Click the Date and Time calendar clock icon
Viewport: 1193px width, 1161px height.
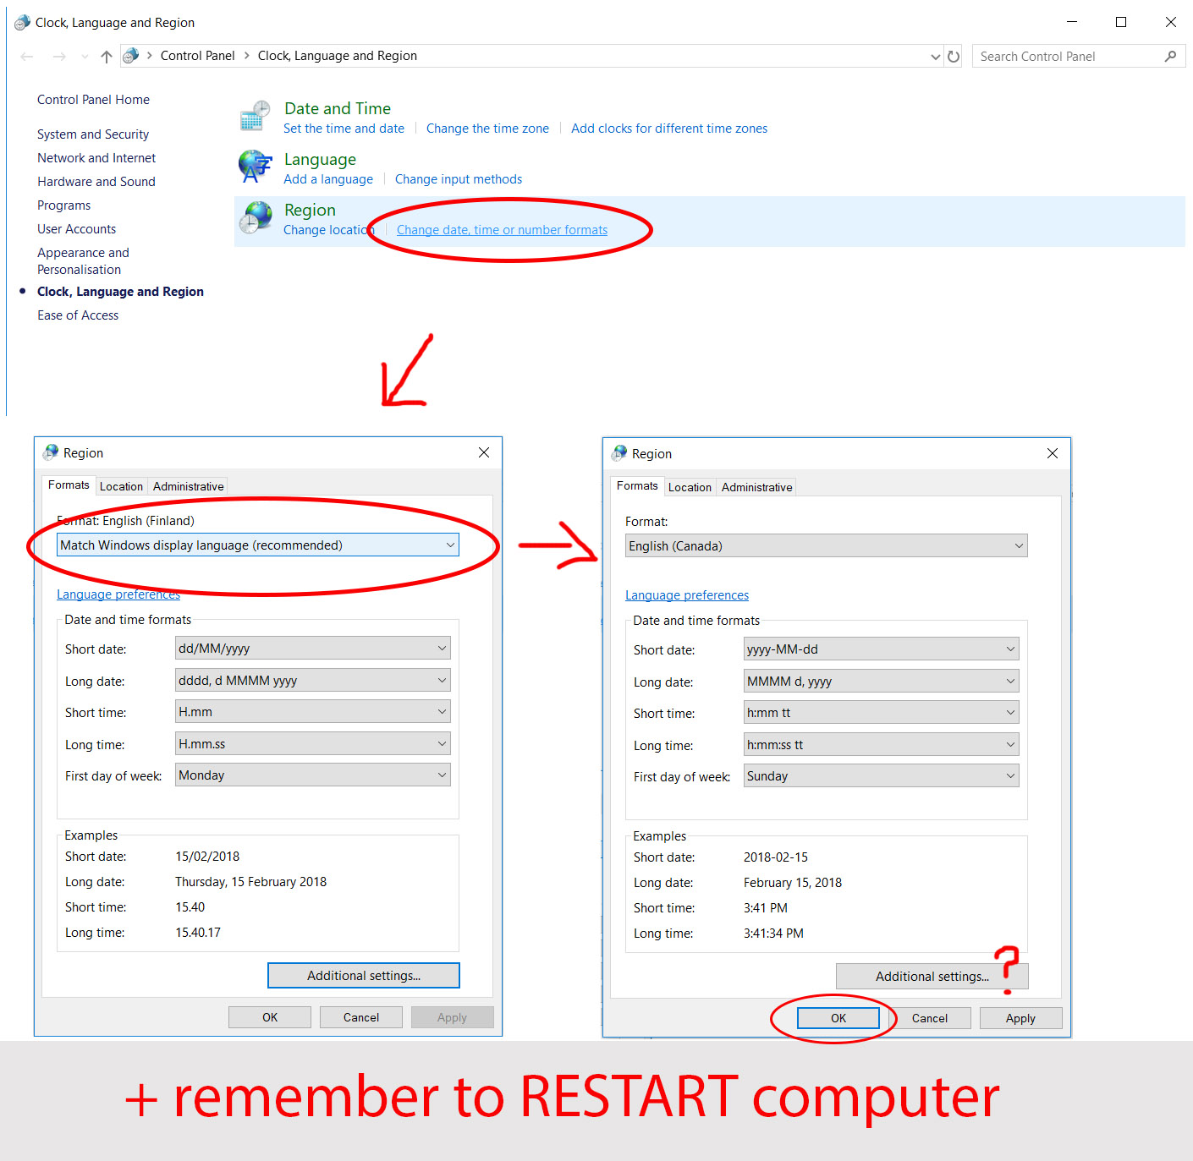coord(255,116)
